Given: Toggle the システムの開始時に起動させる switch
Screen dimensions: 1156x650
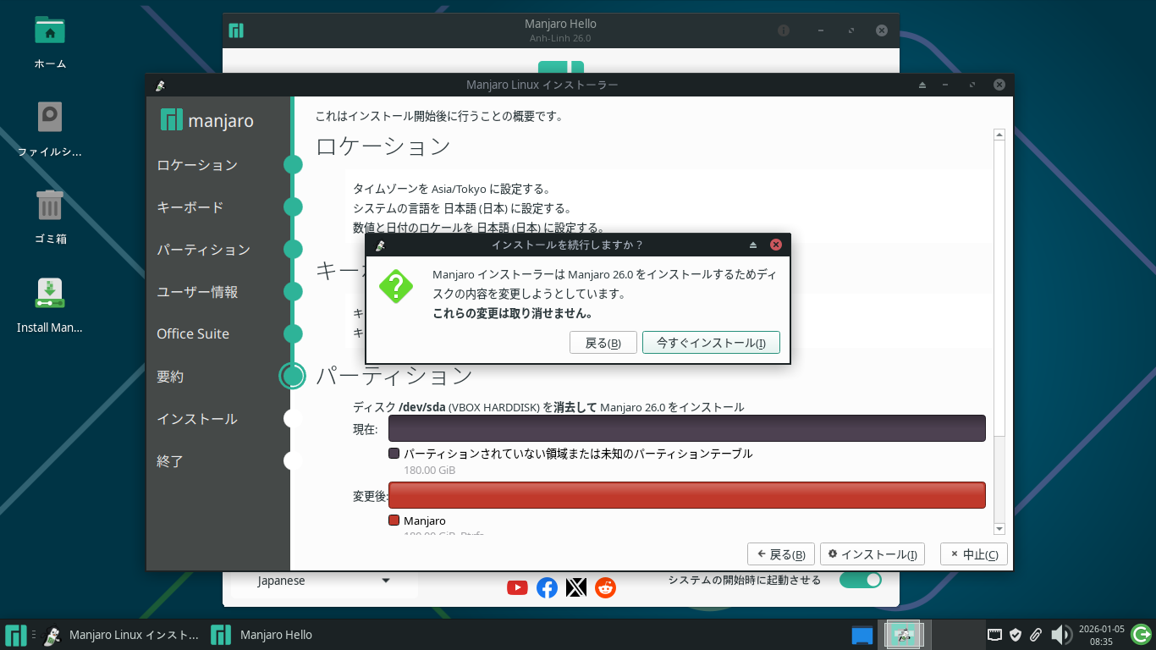Looking at the screenshot, I should [861, 580].
